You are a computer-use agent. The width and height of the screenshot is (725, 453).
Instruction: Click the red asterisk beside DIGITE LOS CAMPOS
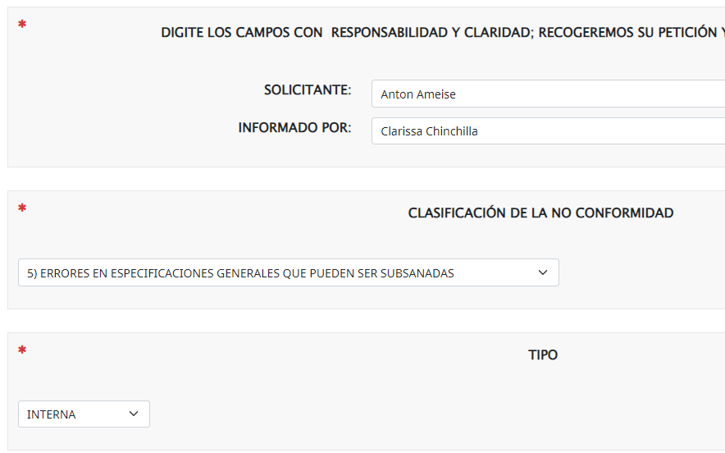22,25
